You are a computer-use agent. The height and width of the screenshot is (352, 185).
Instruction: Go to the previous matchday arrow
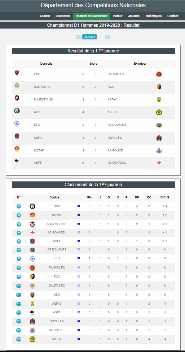click(x=79, y=37)
